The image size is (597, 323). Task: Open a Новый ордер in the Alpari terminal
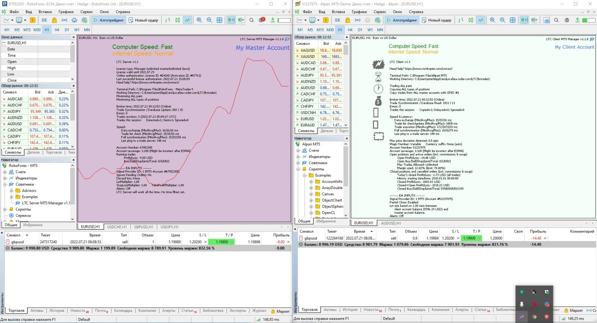(x=440, y=20)
